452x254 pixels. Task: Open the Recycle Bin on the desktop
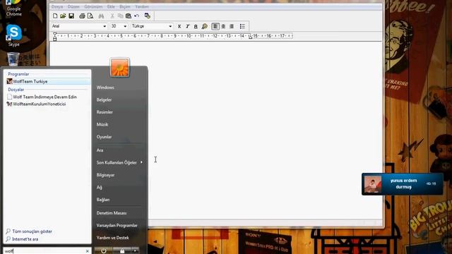coord(13,59)
